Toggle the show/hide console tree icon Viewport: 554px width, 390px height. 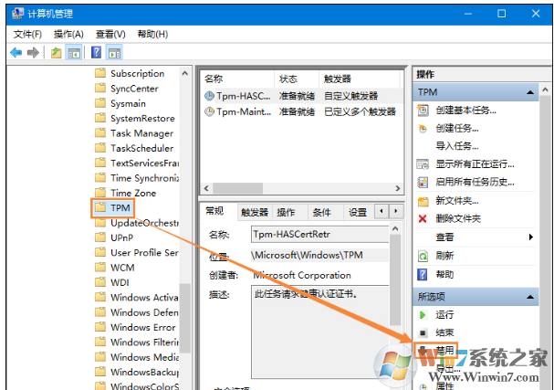point(74,53)
